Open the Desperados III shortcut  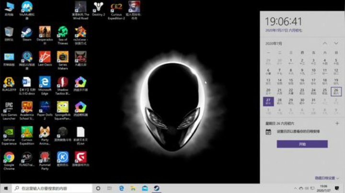click(x=45, y=35)
